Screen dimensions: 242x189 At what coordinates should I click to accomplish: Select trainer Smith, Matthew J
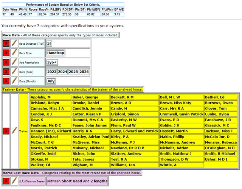pos(181,154)
